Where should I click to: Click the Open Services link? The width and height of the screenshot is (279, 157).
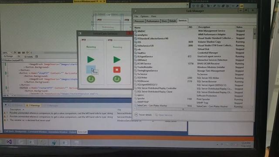point(163,115)
